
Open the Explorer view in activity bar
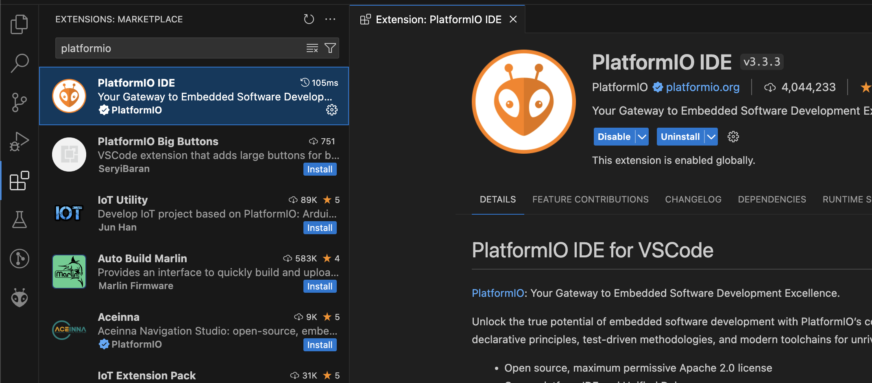tap(19, 24)
